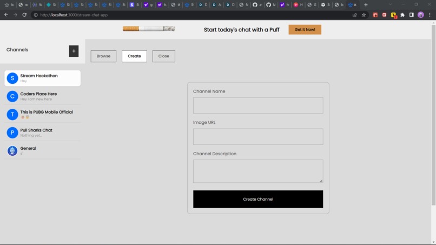Focus the Channel Name input field
Viewport: 436px width, 245px height.
[x=258, y=105]
